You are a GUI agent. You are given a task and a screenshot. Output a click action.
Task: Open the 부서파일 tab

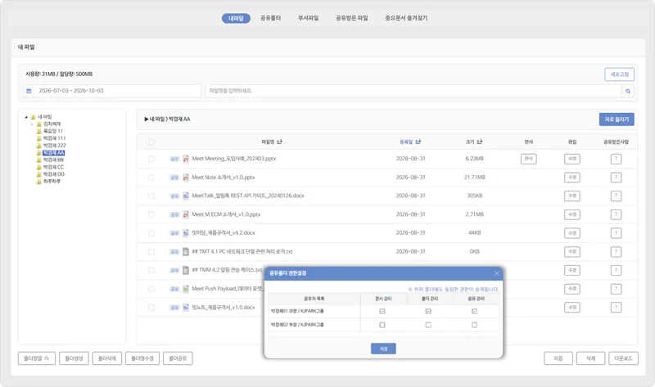[309, 18]
